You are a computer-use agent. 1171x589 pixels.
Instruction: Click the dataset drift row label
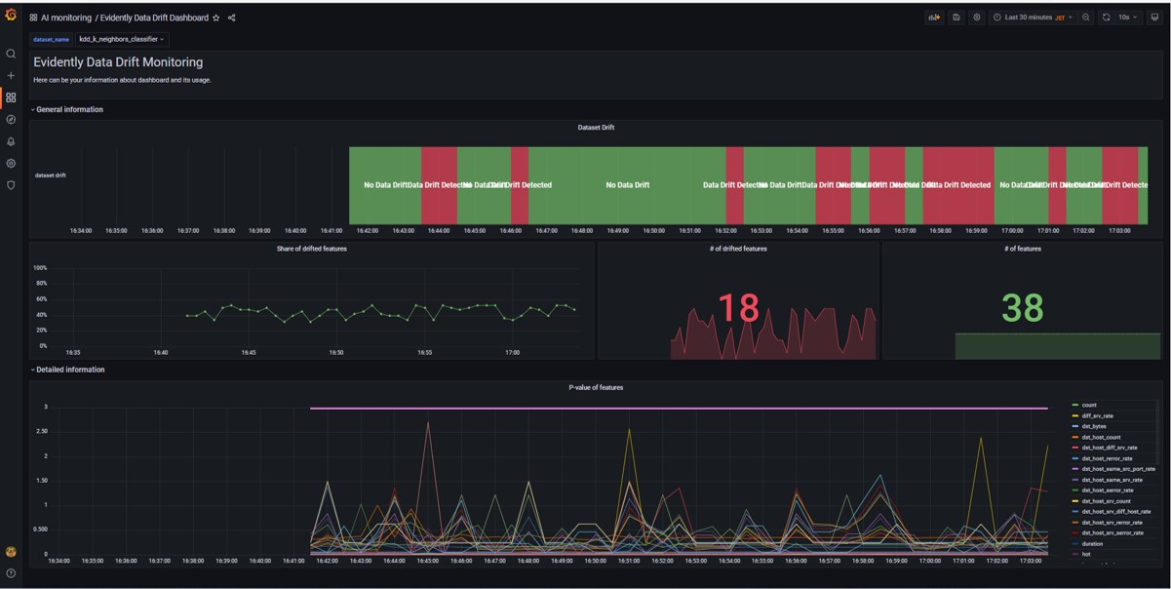[x=51, y=176]
